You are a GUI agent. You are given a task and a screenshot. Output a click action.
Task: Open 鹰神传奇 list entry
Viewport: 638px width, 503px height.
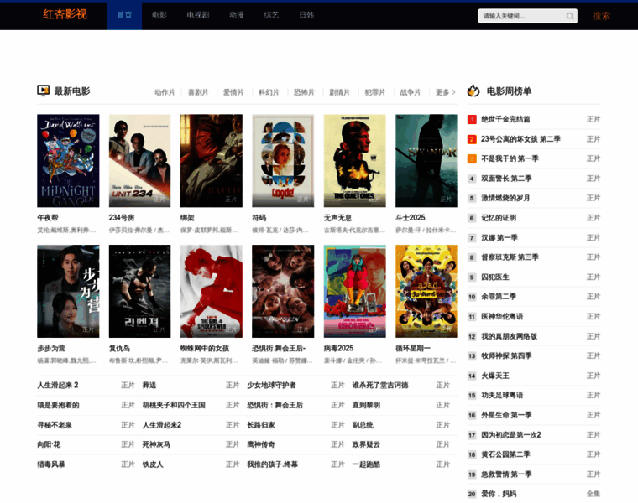tap(261, 444)
